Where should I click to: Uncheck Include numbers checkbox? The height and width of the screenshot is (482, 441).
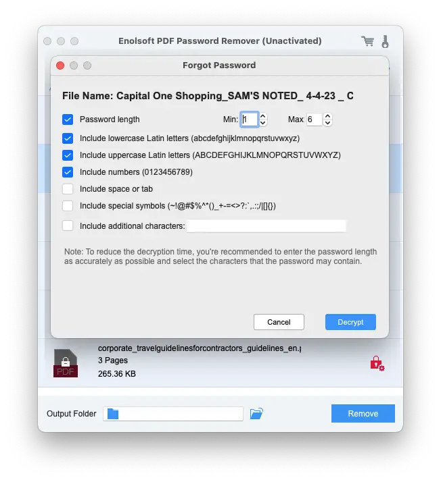(x=68, y=172)
